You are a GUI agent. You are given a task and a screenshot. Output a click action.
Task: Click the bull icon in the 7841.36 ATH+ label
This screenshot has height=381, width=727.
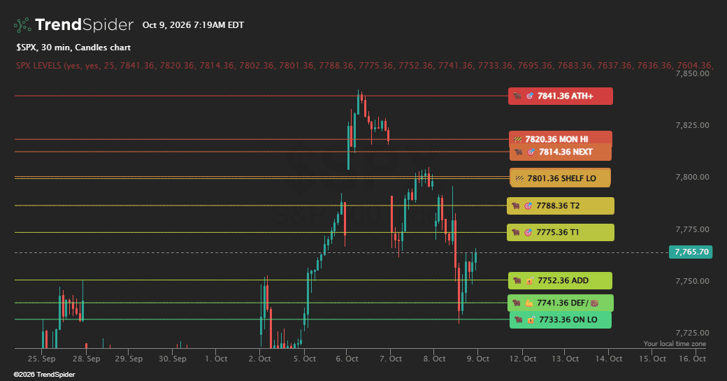coord(517,96)
